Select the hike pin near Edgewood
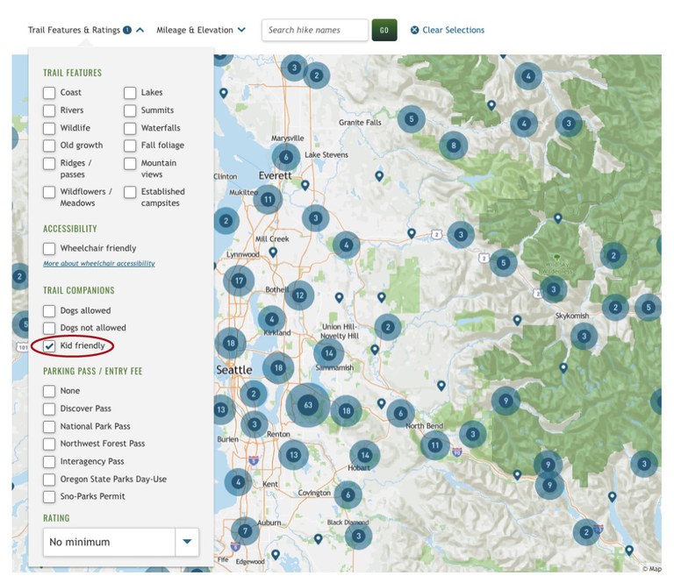 tap(276, 555)
